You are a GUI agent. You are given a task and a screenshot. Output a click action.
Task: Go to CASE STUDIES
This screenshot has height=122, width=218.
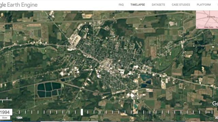(x=181, y=5)
